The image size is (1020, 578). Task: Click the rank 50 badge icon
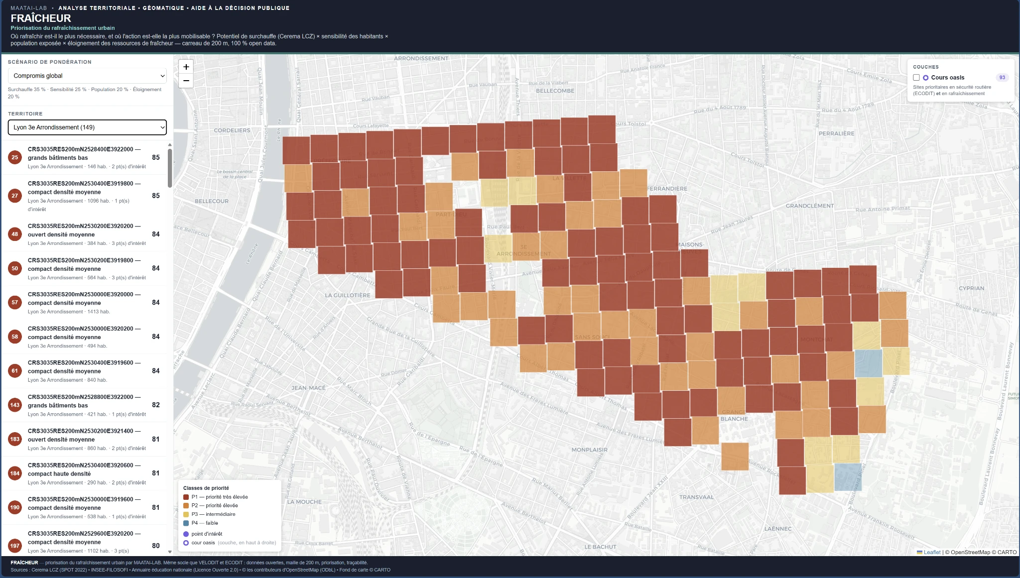point(15,268)
